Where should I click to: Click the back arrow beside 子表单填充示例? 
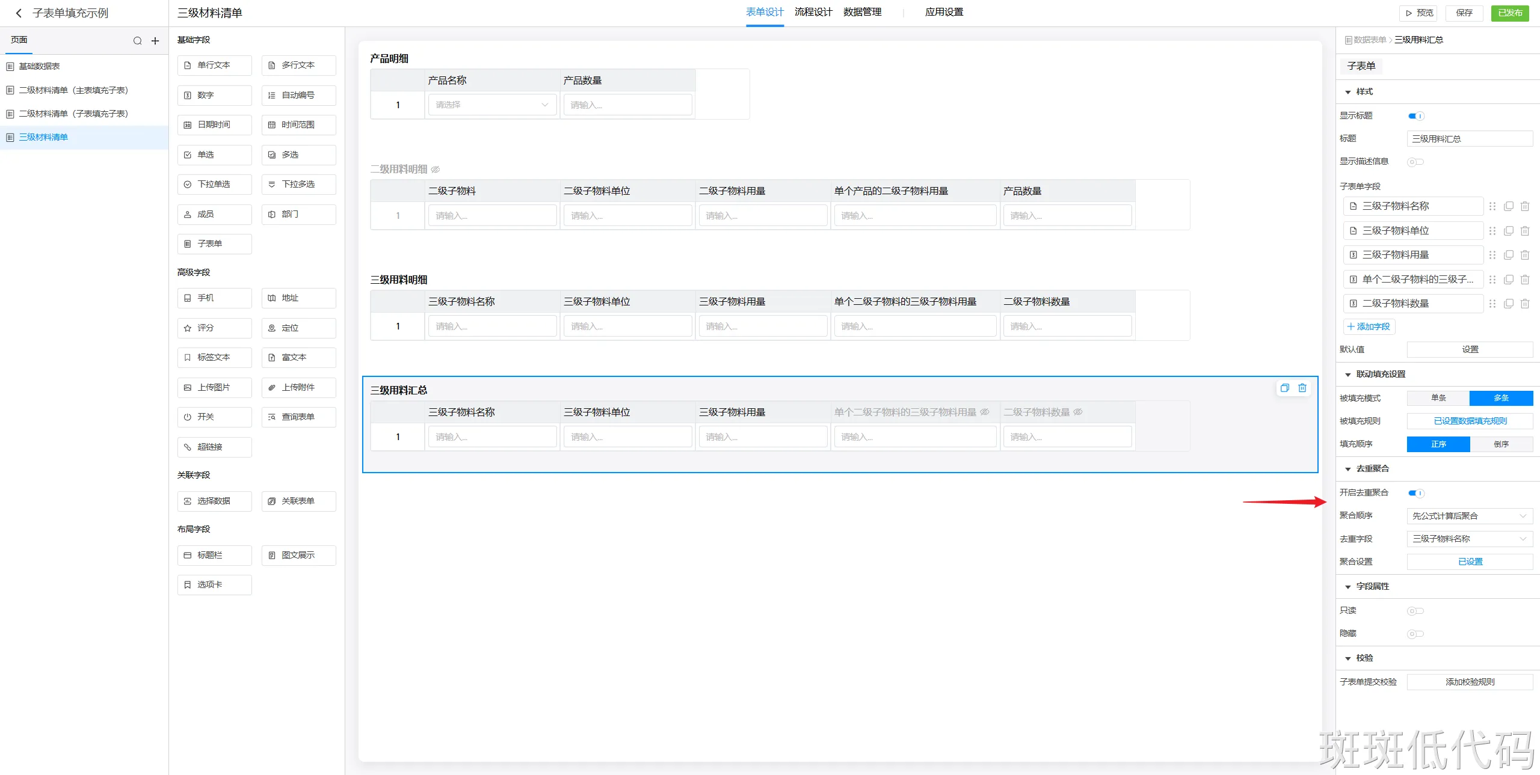click(x=19, y=13)
